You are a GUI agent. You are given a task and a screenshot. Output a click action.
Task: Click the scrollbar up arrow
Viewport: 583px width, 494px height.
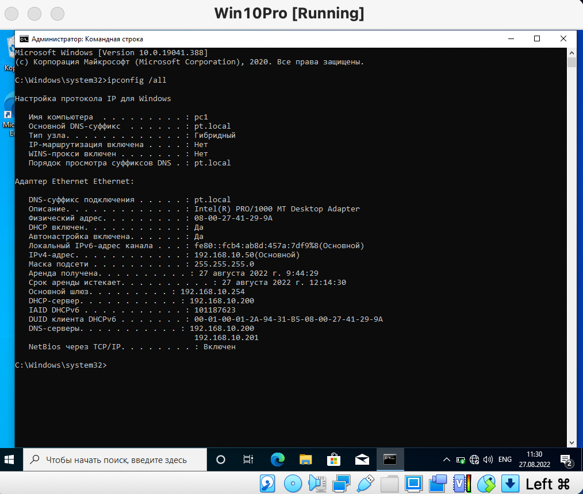coord(572,53)
